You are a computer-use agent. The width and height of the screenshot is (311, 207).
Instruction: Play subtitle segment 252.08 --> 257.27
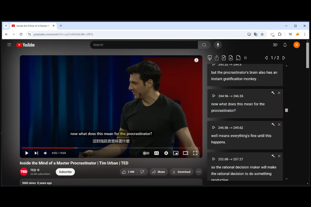coord(214,159)
